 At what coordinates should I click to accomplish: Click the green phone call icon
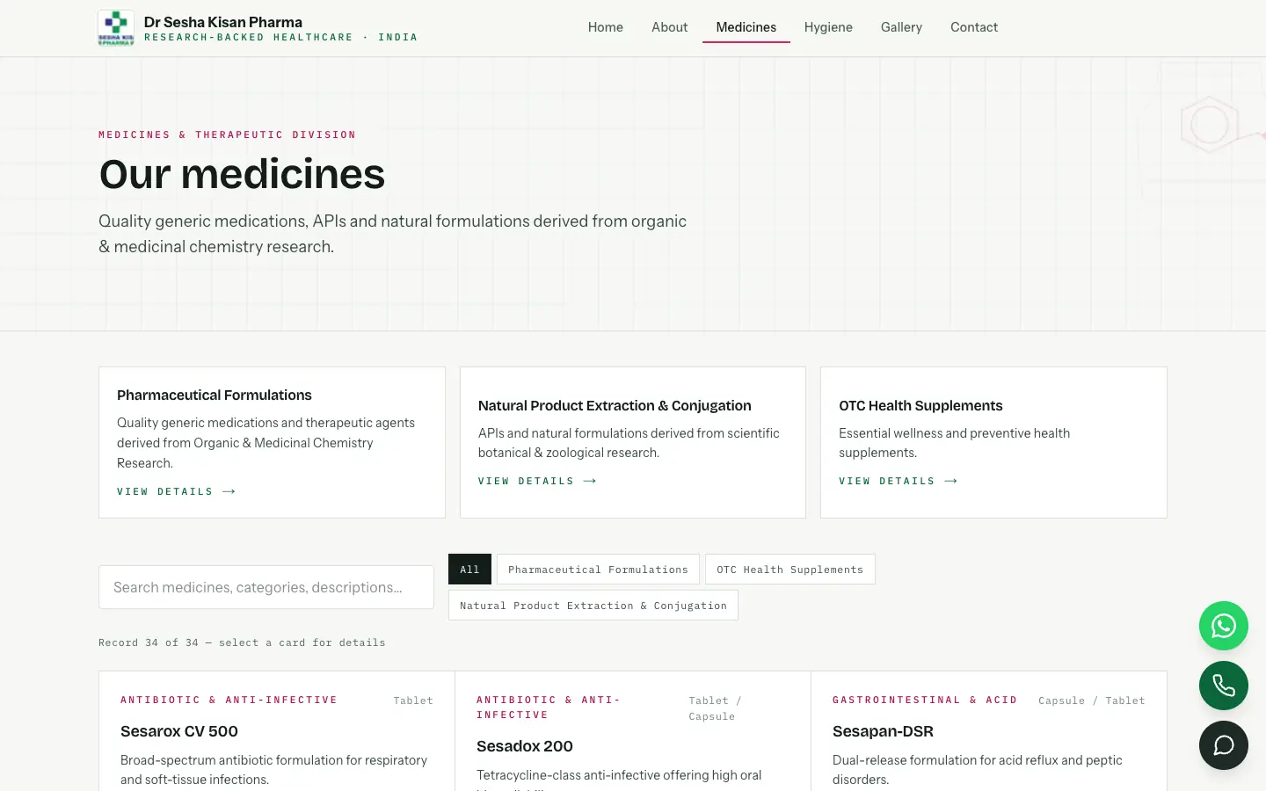coord(1223,686)
